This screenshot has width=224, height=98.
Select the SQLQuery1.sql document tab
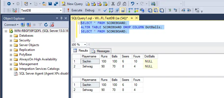100,18
